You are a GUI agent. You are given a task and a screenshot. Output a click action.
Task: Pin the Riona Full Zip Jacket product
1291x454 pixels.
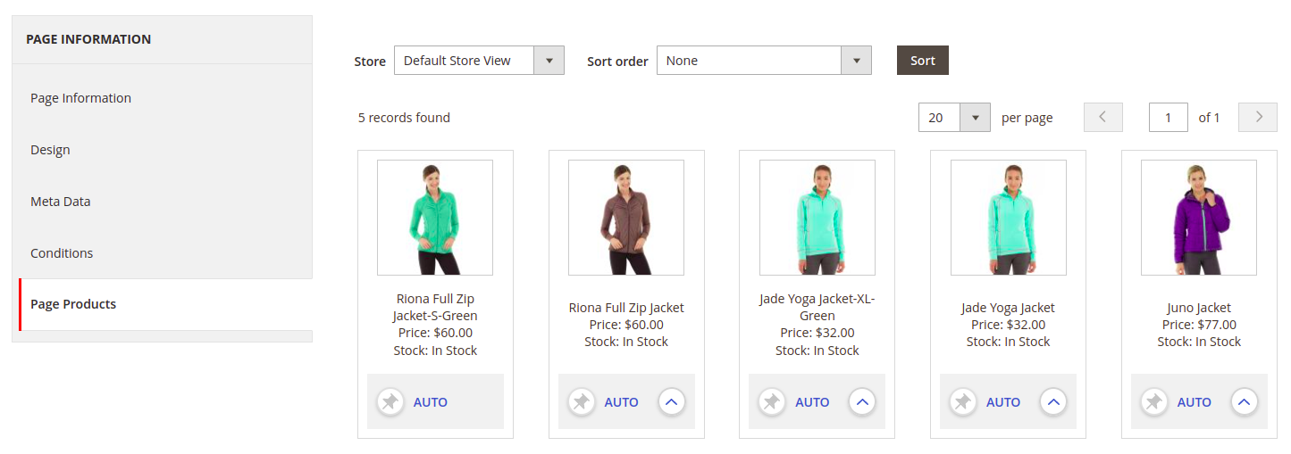click(x=582, y=402)
